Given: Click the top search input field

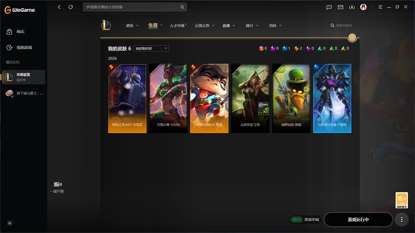Looking at the screenshot, I should pyautogui.click(x=135, y=7).
